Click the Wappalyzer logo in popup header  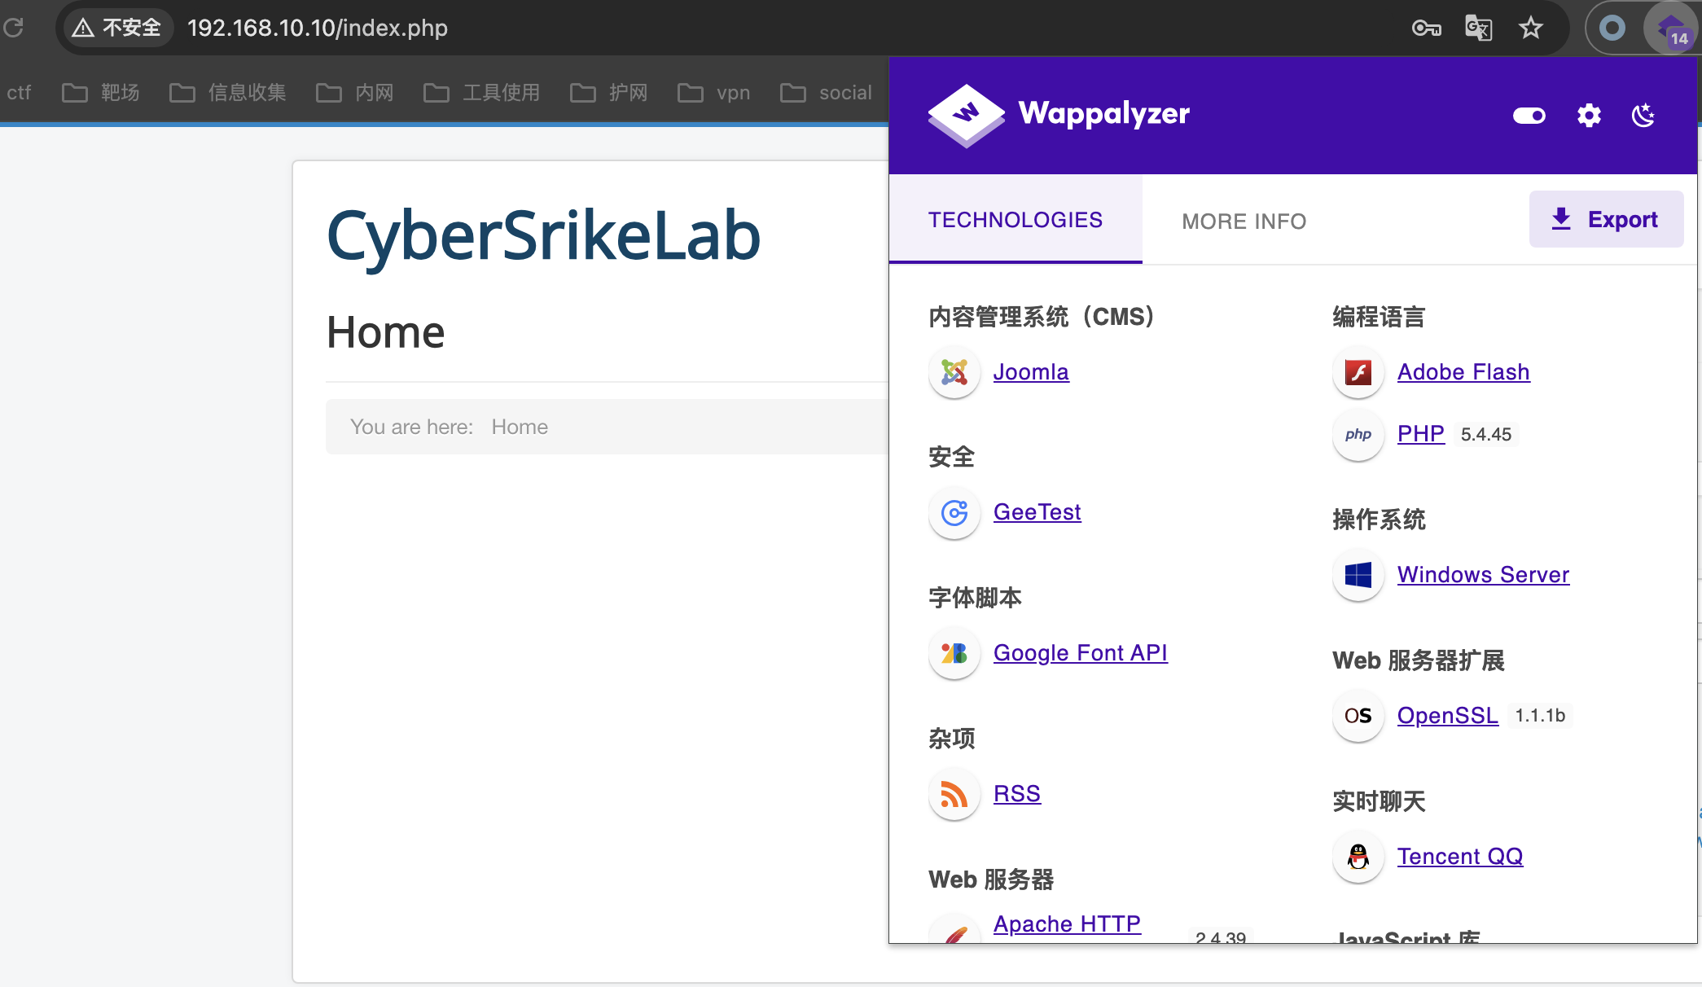click(1059, 115)
